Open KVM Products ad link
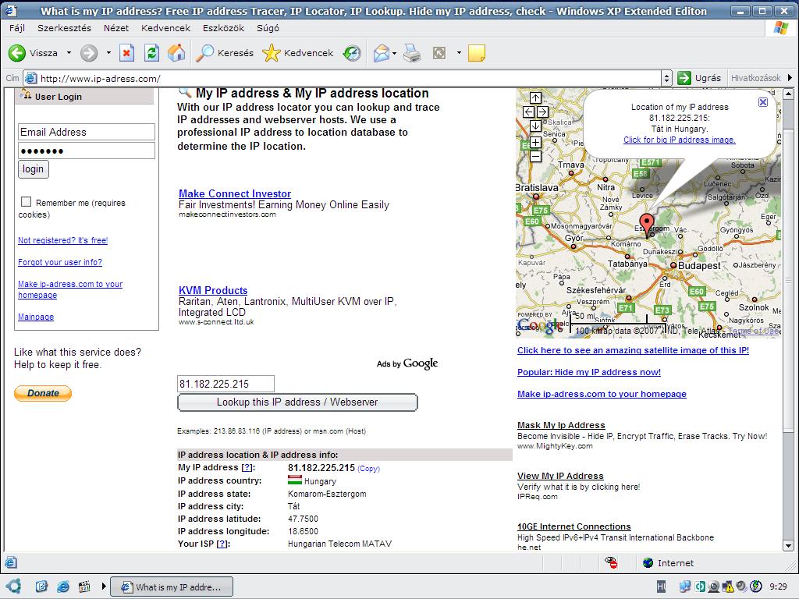 213,290
